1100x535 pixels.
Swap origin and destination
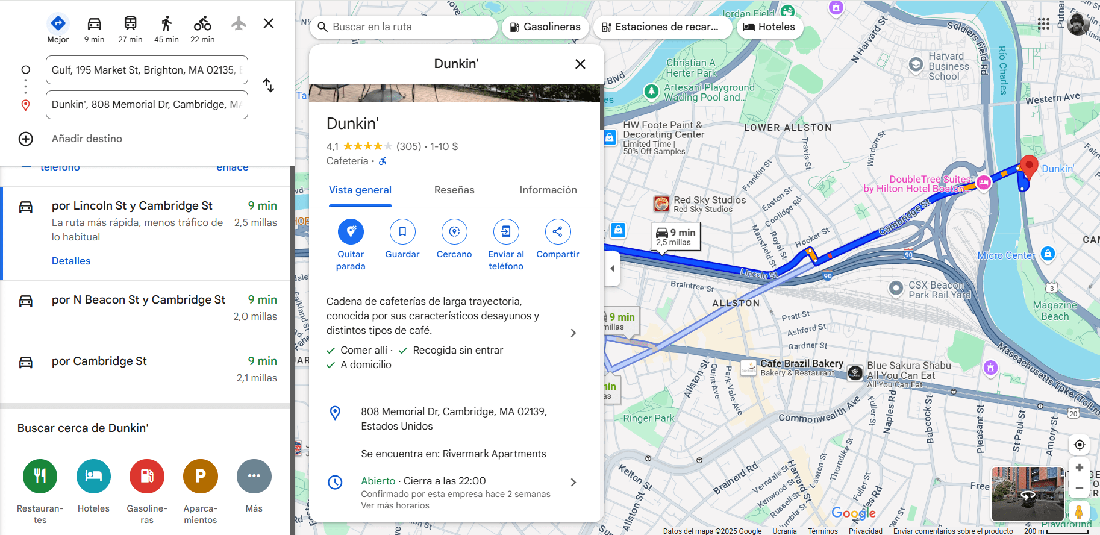coord(269,86)
